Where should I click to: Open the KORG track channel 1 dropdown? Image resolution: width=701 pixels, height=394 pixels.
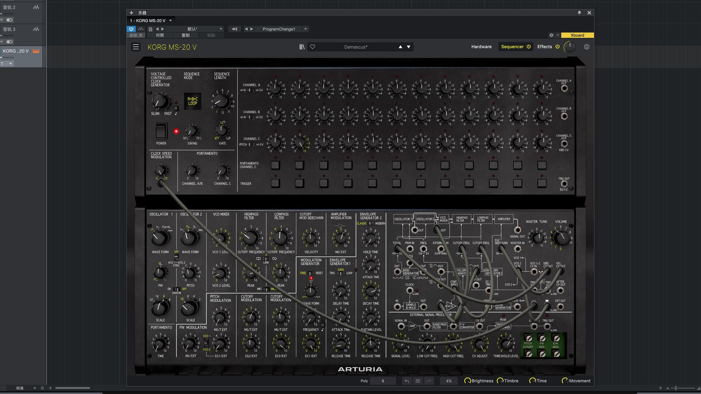[x=11, y=63]
